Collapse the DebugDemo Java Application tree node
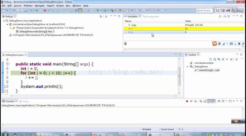This screenshot has width=246, height=136. [x=4, y=21]
